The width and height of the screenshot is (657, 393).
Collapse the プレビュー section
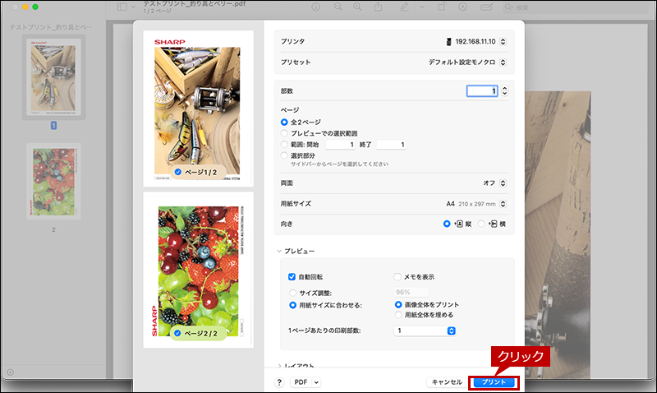pyautogui.click(x=278, y=251)
